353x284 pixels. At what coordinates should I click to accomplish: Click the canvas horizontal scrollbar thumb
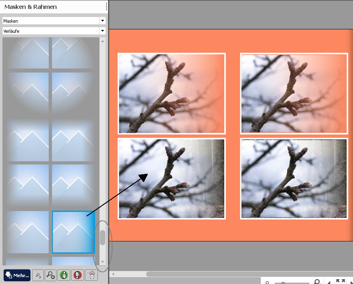(249, 274)
